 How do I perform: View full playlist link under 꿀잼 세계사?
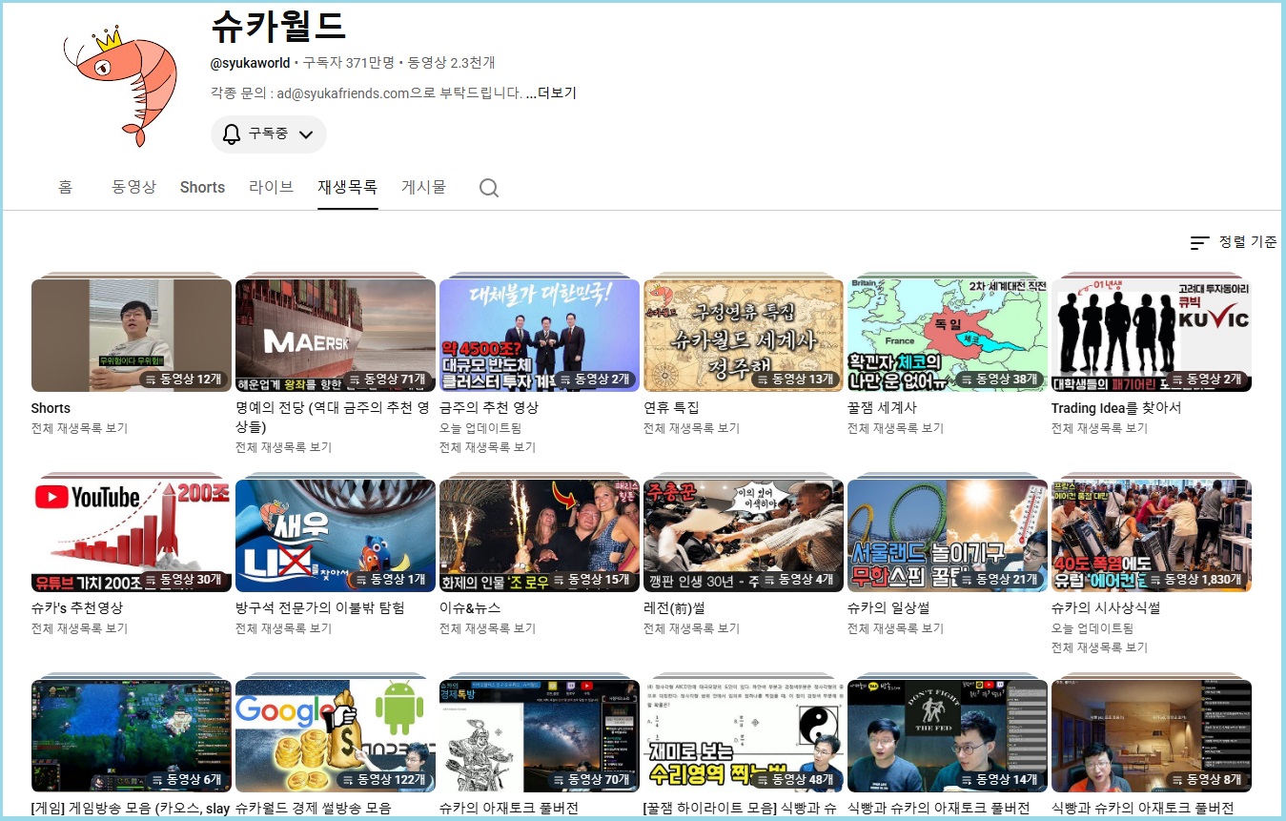pyautogui.click(x=895, y=429)
